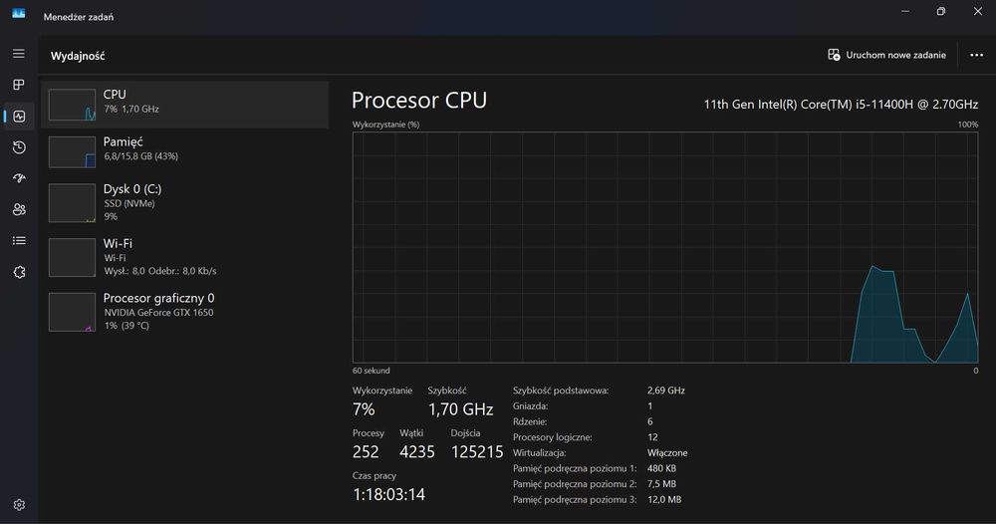Click the Task Manager title bar app icon
The image size is (996, 524).
[19, 13]
